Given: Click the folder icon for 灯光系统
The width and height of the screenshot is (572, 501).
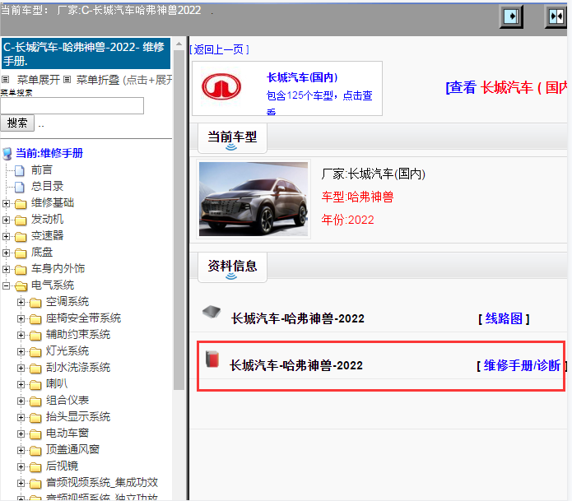Looking at the screenshot, I should click(x=35, y=351).
